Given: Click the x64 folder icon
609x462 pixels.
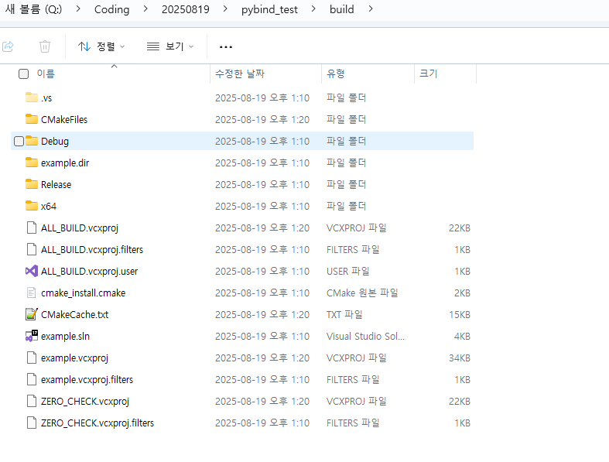Looking at the screenshot, I should click(x=32, y=206).
